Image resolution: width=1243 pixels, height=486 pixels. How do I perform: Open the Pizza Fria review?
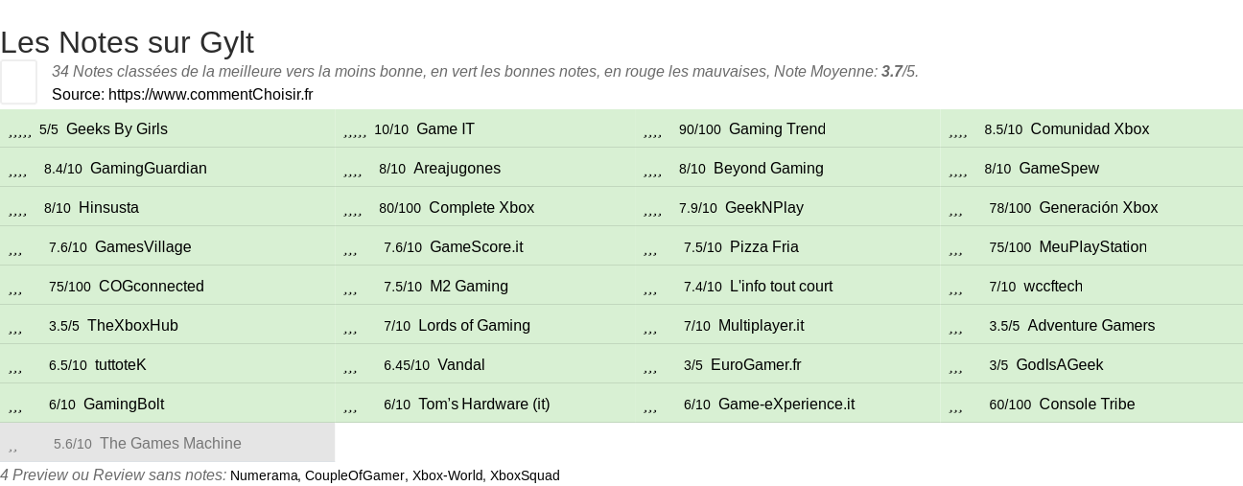point(764,246)
